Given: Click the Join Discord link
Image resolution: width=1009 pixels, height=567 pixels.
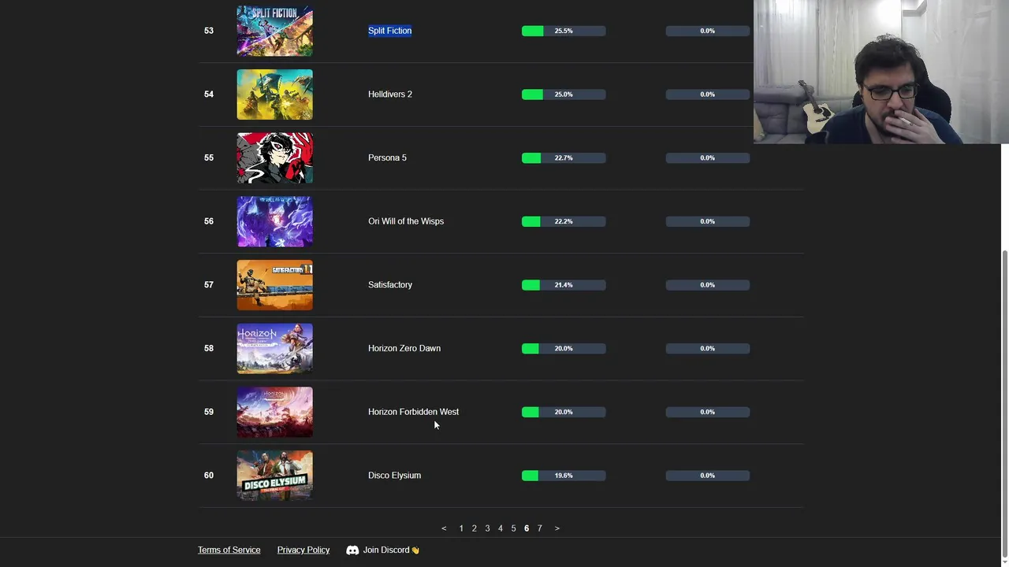Looking at the screenshot, I should coord(391,550).
